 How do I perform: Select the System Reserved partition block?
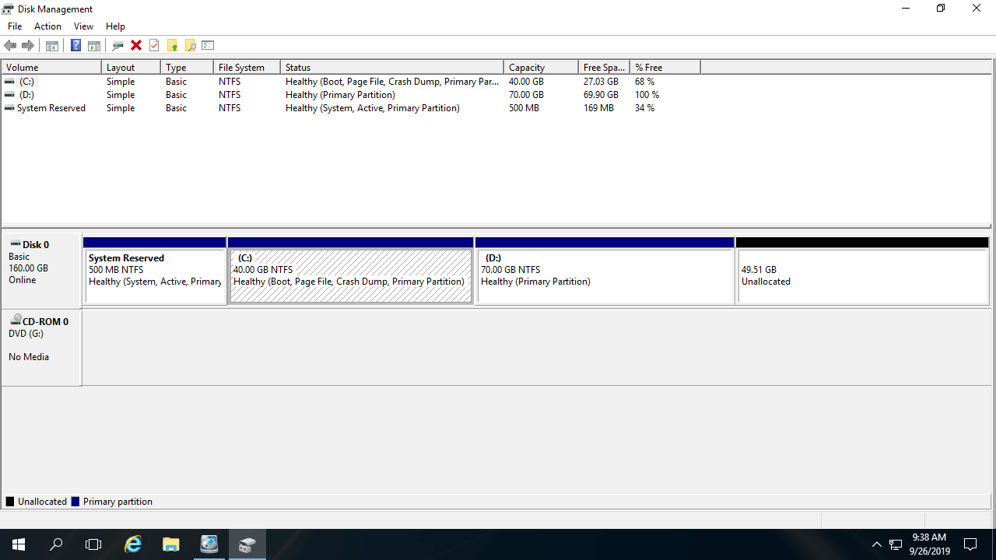(x=154, y=276)
